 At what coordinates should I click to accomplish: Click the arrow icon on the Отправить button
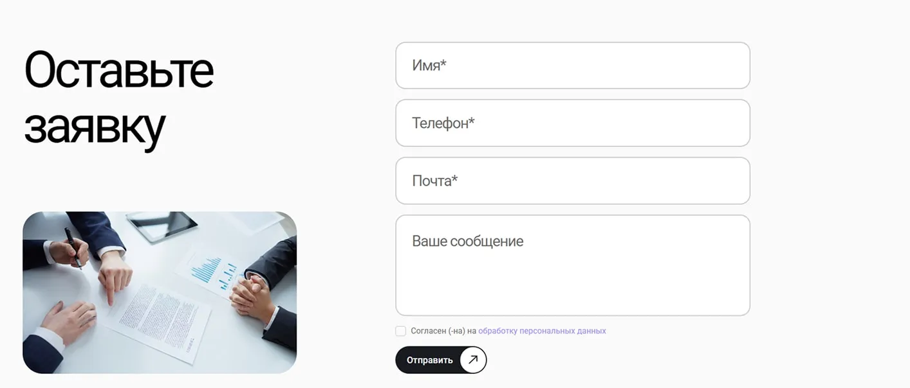[473, 360]
